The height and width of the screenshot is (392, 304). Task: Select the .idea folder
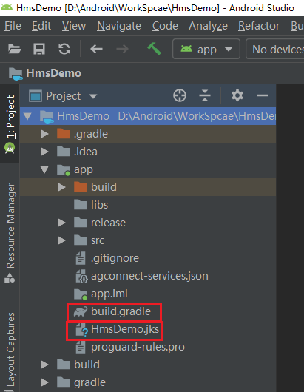tap(148, 152)
